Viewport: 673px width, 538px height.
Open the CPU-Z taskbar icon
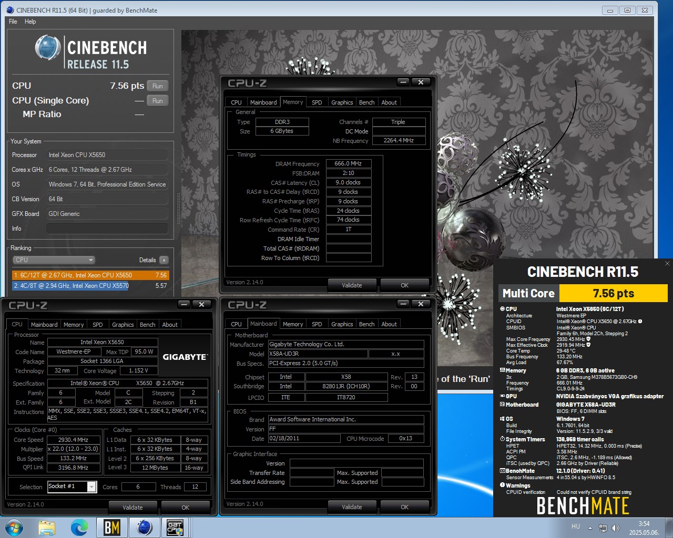[175, 527]
